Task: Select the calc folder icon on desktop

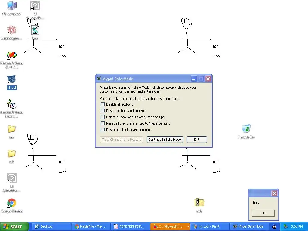Action: [x=12, y=129]
